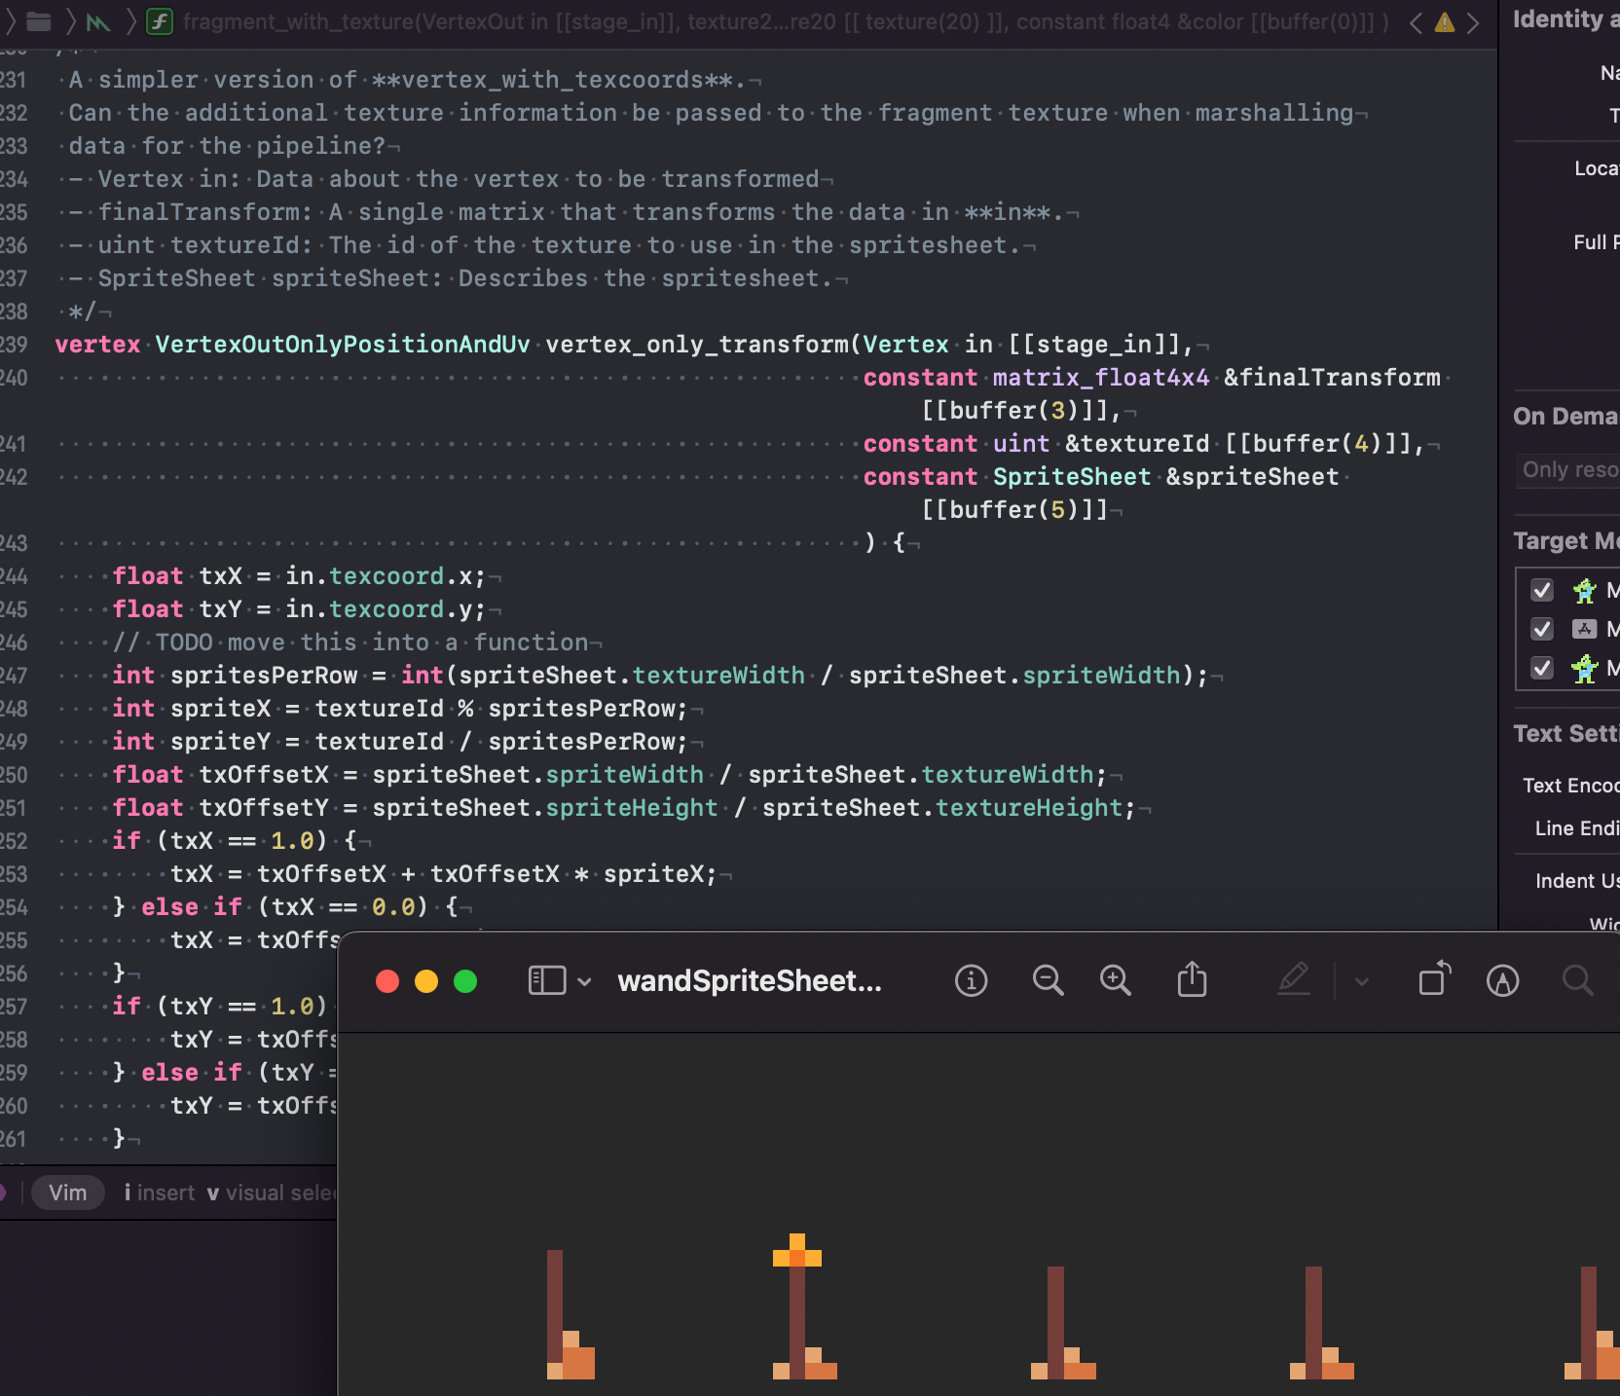Click the first wand sprite in image

[x=571, y=1314]
